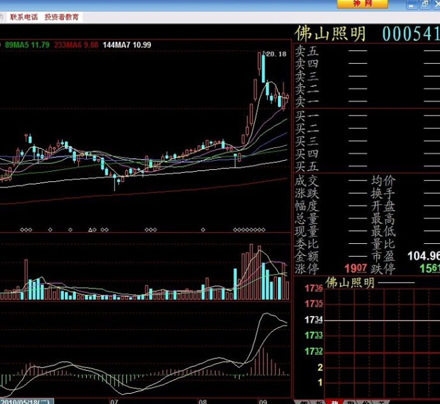This screenshot has width=440, height=404.
Task: Select the 卖五 sell order row
Action: 367,51
